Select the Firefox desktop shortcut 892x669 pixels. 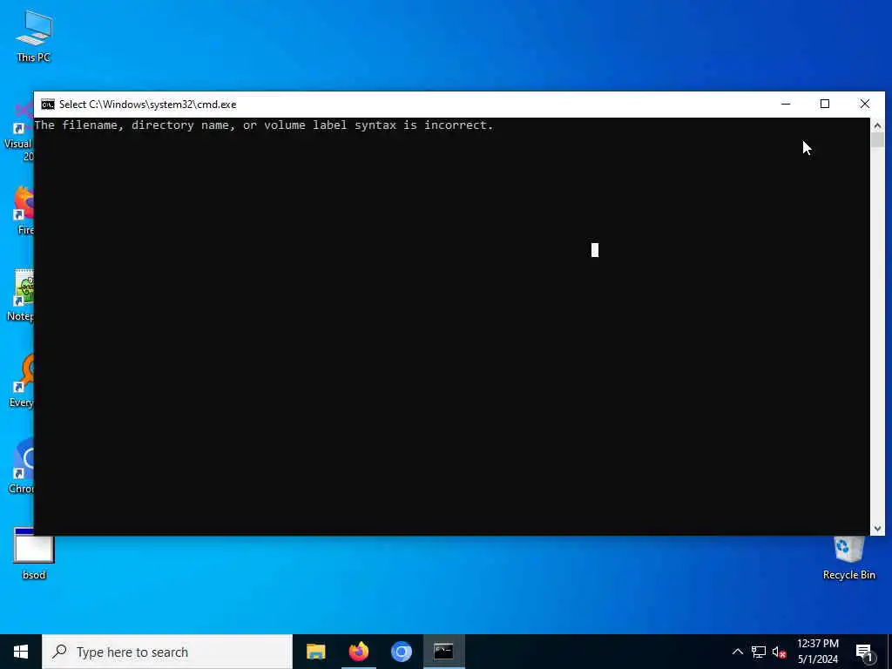point(23,211)
